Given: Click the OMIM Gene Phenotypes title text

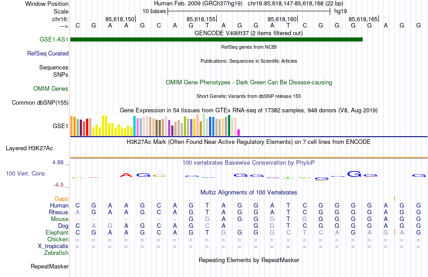Looking at the screenshot, I should tap(249, 82).
